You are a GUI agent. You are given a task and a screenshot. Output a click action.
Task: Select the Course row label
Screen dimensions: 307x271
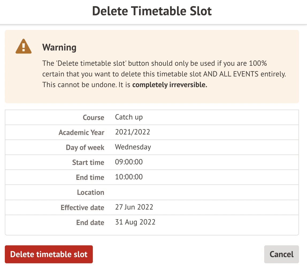point(93,118)
